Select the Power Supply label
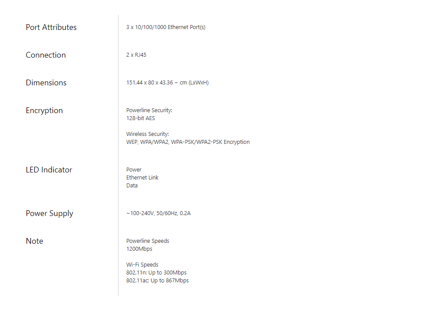Screen dimensions: 423x311 (49, 213)
